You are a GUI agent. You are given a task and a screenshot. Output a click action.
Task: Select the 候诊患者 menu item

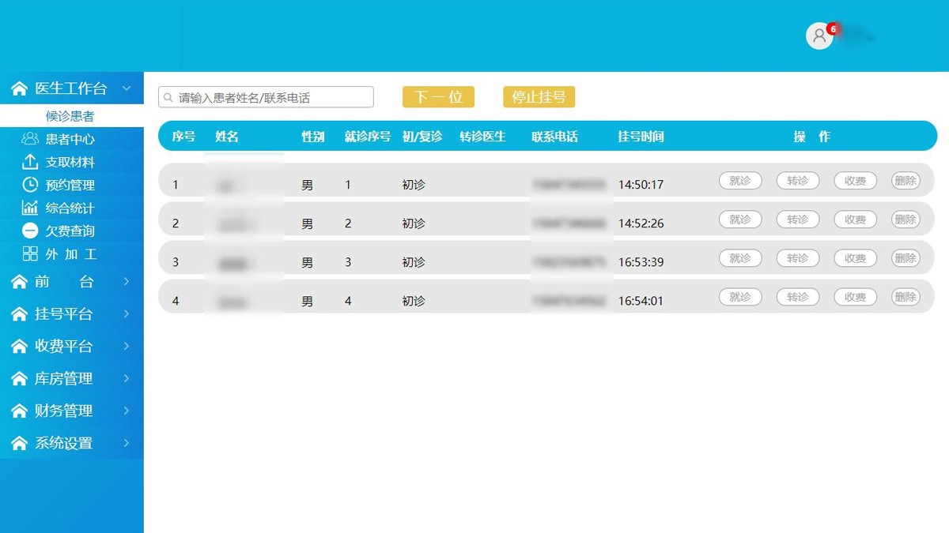pyautogui.click(x=70, y=116)
